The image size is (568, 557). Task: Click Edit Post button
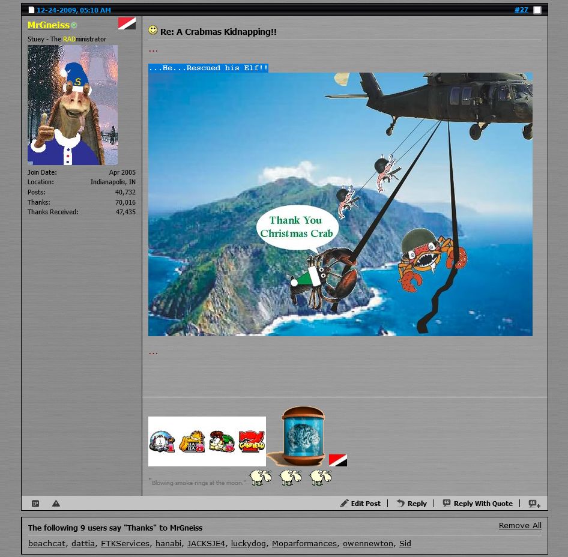tap(360, 504)
